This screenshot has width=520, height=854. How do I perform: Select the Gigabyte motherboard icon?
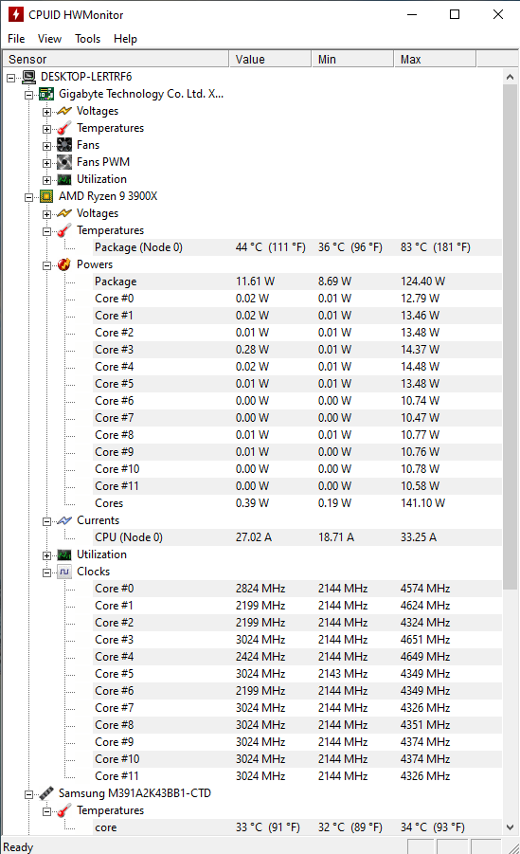pyautogui.click(x=46, y=94)
